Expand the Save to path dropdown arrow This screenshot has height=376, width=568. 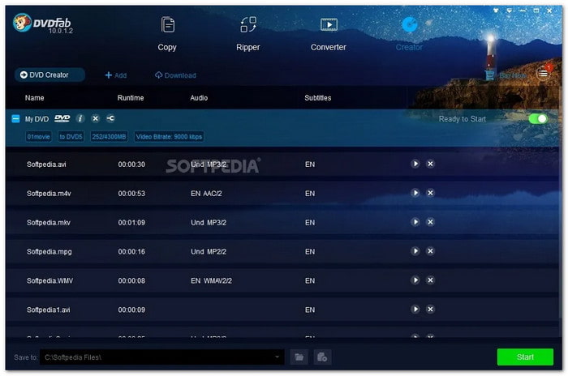point(278,357)
